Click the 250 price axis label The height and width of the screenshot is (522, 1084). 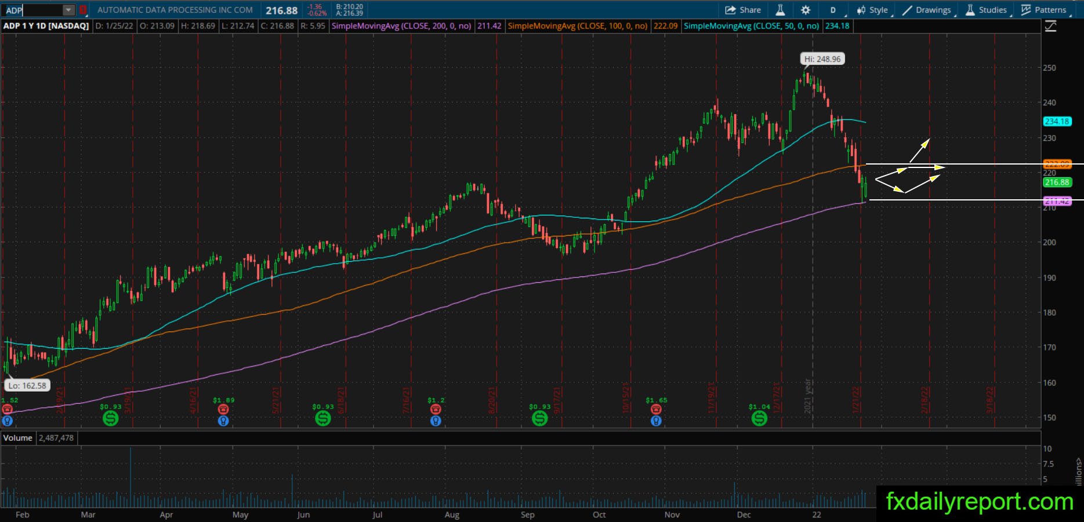pyautogui.click(x=1050, y=68)
